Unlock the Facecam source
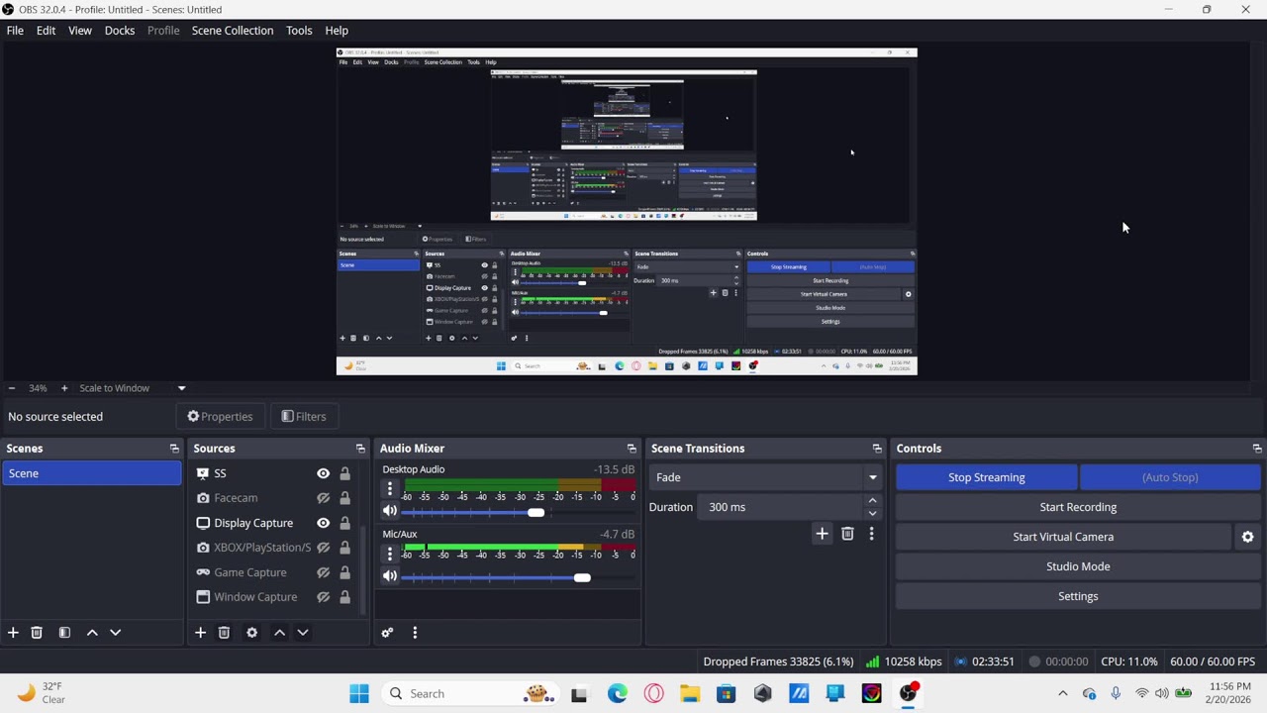Image resolution: width=1267 pixels, height=713 pixels. (x=344, y=498)
